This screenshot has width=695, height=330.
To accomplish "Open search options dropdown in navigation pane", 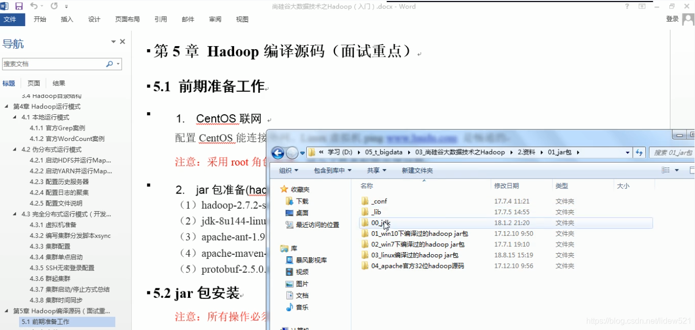I will 118,64.
